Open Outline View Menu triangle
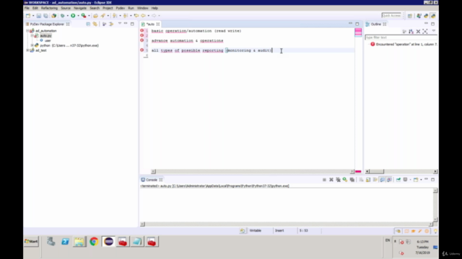 tap(433, 31)
